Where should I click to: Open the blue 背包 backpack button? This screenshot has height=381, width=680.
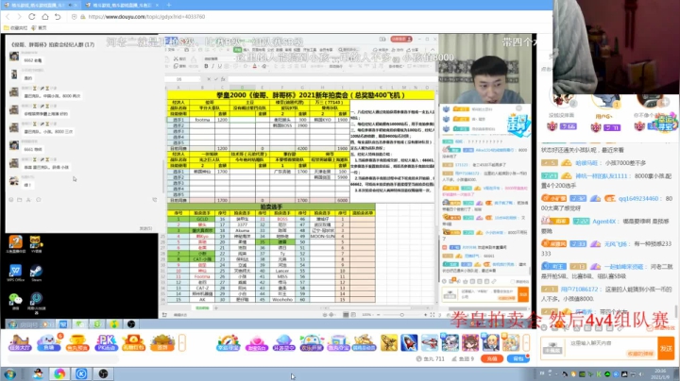tap(518, 358)
